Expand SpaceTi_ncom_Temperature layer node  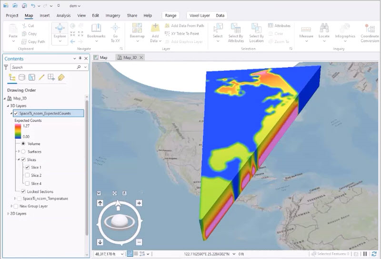pos(15,199)
